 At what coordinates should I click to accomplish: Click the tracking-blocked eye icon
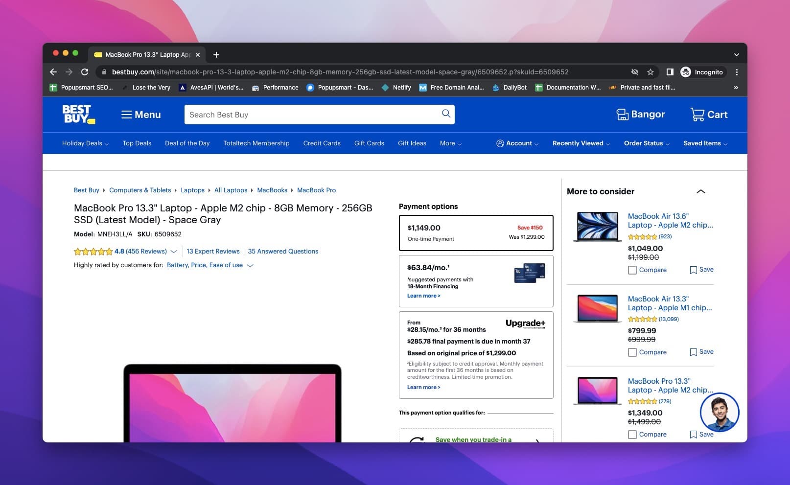635,72
